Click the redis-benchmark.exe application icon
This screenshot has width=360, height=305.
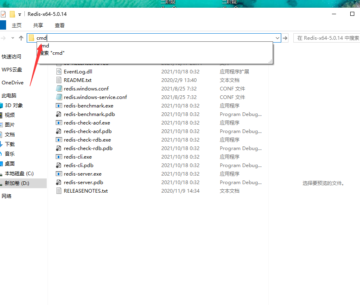click(x=59, y=105)
